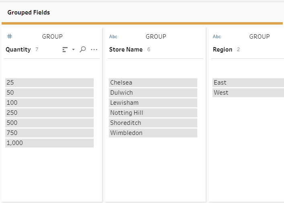This screenshot has height=203, width=284.
Task: Select the Store Name field header
Action: [x=126, y=50]
